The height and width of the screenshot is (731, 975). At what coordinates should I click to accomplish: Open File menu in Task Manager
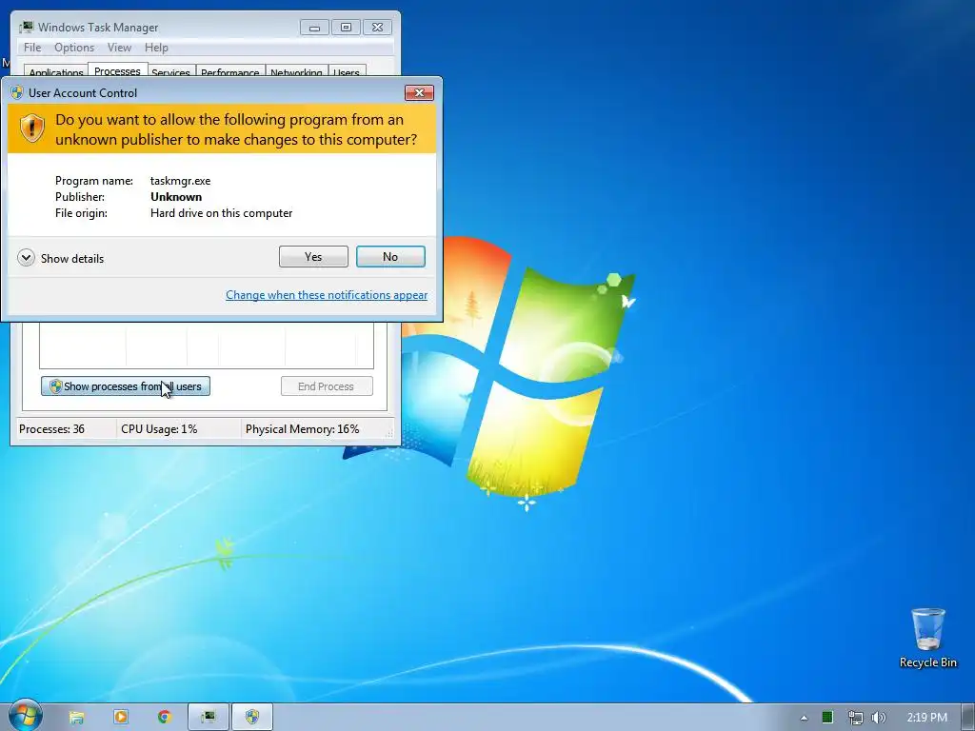pyautogui.click(x=32, y=48)
